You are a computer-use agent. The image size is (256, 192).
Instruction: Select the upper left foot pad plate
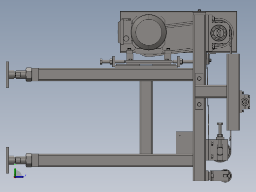pos(7,75)
